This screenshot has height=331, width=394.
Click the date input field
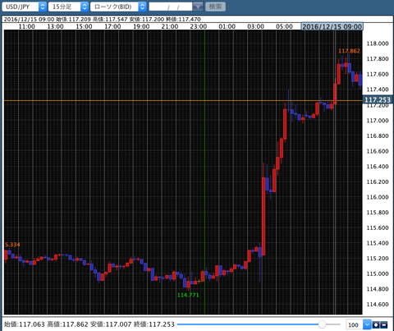pos(171,7)
